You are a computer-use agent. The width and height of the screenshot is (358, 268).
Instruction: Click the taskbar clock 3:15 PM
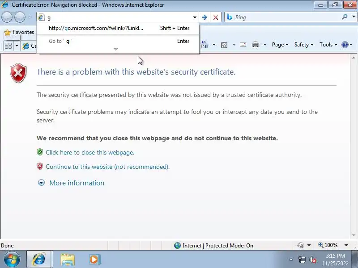(x=335, y=256)
